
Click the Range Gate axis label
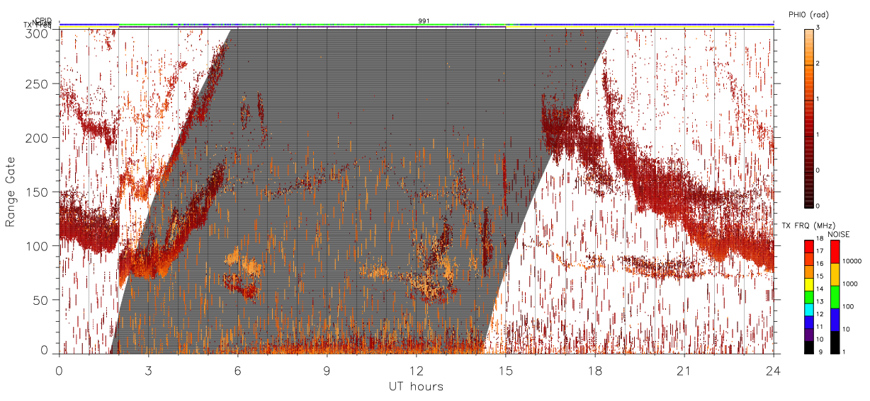11,192
